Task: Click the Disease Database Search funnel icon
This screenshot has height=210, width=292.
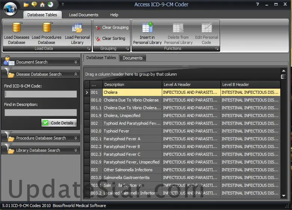Action: click(x=9, y=72)
